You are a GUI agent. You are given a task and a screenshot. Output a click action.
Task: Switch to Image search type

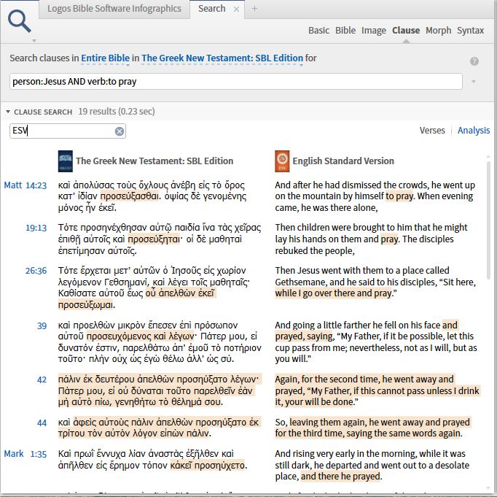click(x=374, y=31)
